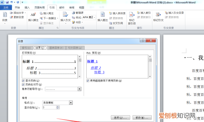Uncheck 使用超链接而不使用页码
The width and height of the screenshot is (204, 122).
click(88, 81)
